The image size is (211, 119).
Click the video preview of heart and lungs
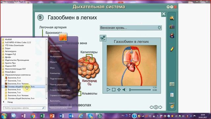[x=132, y=65]
